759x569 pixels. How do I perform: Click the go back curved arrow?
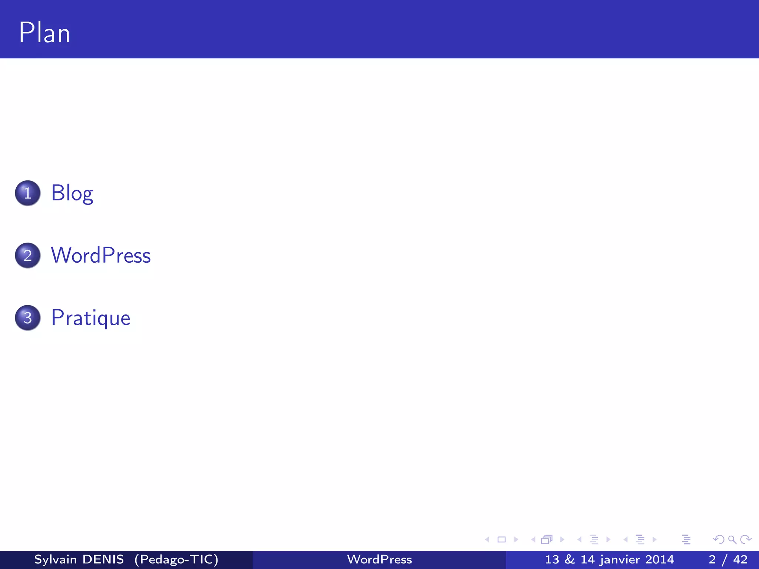click(x=718, y=540)
